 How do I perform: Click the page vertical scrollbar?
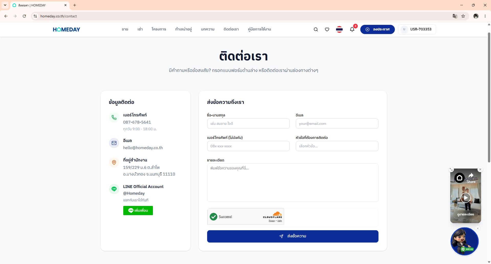pos(489,97)
